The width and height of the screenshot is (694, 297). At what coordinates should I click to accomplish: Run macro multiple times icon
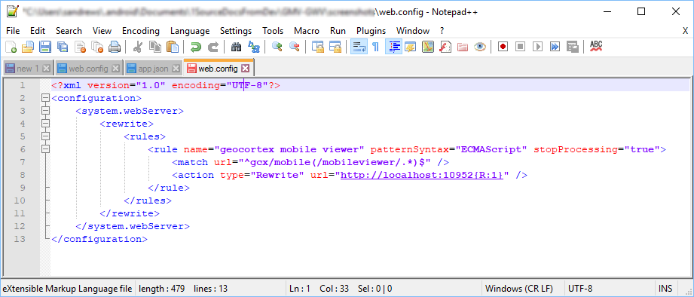tap(555, 46)
